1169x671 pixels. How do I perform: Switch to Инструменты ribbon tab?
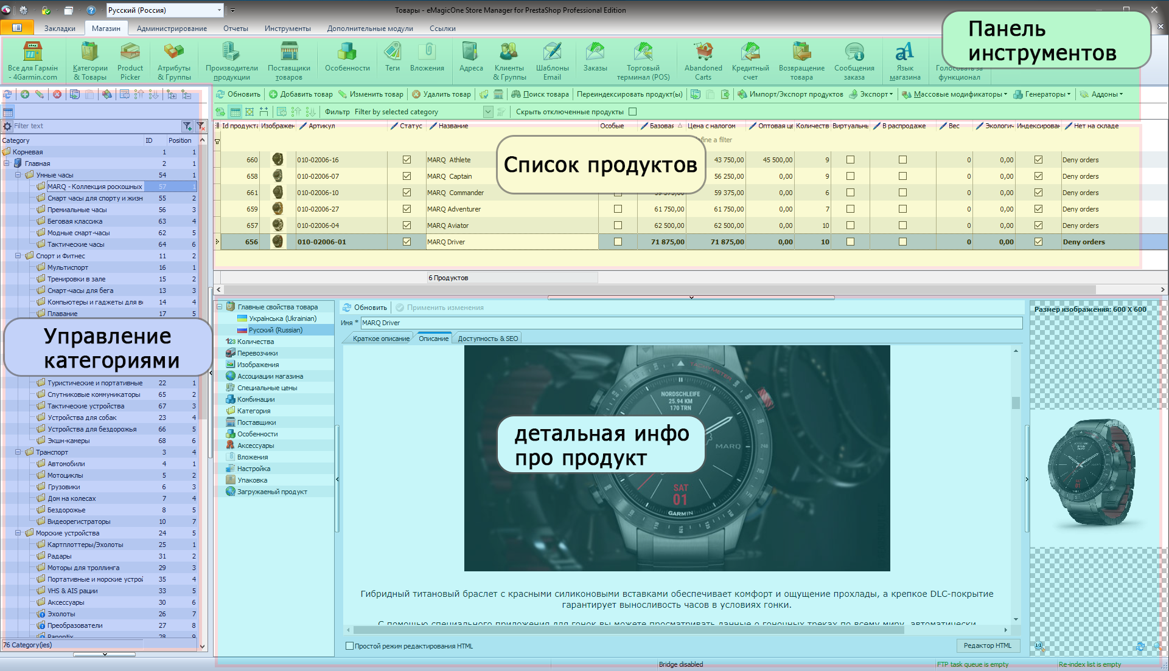point(287,29)
